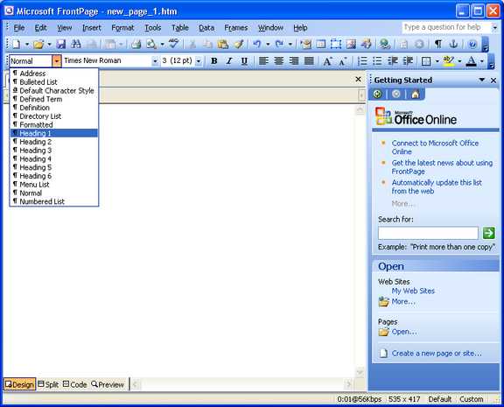Toggle Align Right

tap(294, 60)
